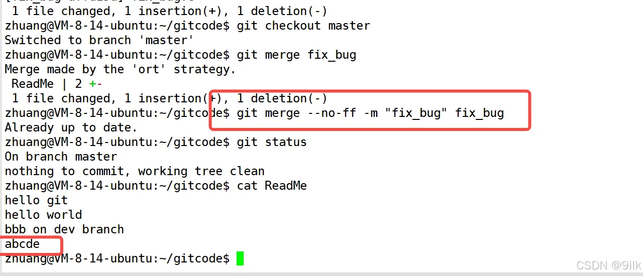Click the 'git checkout master' command text

tap(303, 26)
